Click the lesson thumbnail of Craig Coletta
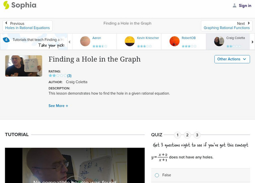This screenshot has height=183, width=255. click(24, 66)
